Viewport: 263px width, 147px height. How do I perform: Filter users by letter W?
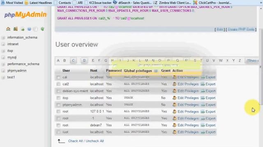click(221, 60)
